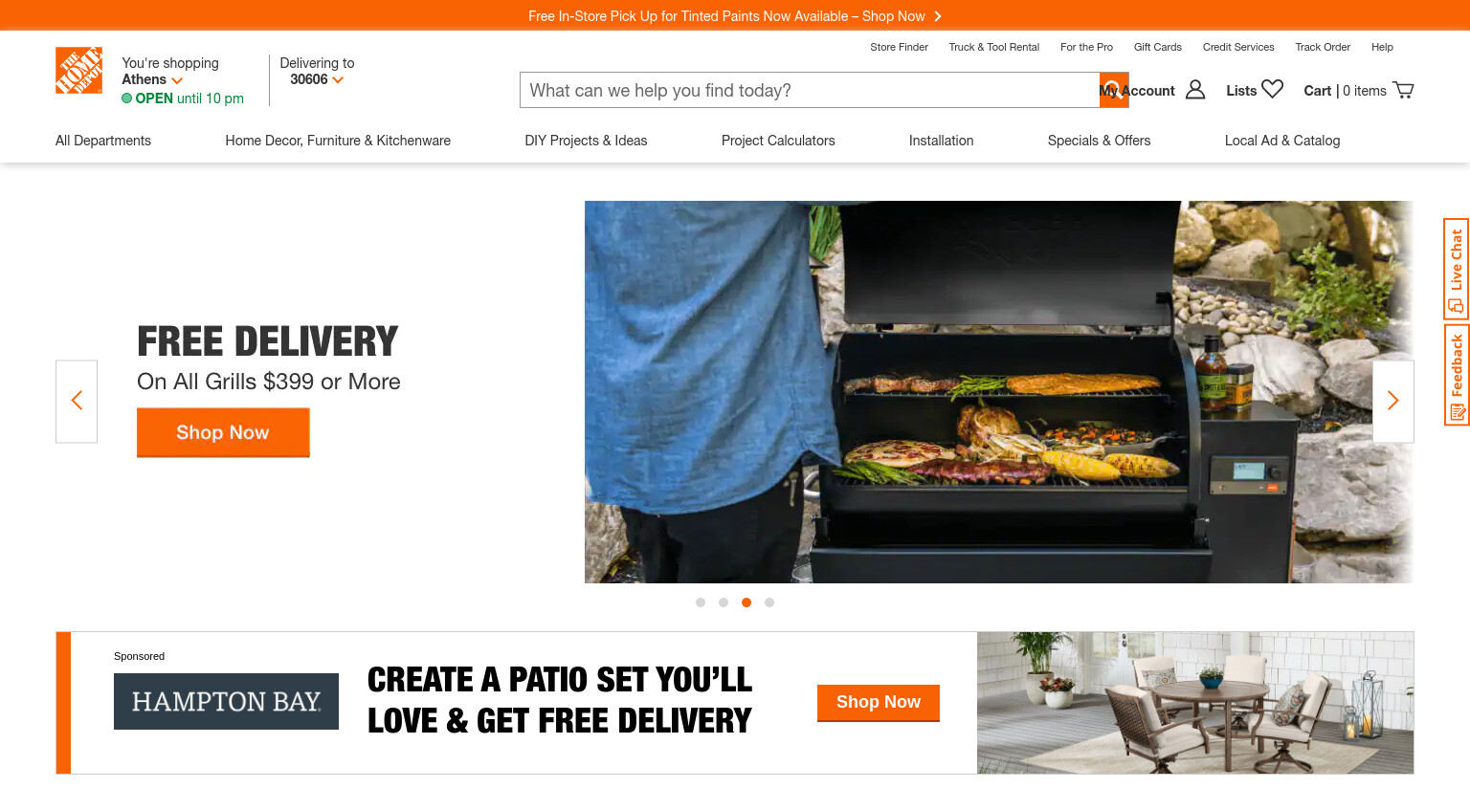Click the Home Depot logo
Image resolution: width=1470 pixels, height=788 pixels.
click(x=78, y=71)
